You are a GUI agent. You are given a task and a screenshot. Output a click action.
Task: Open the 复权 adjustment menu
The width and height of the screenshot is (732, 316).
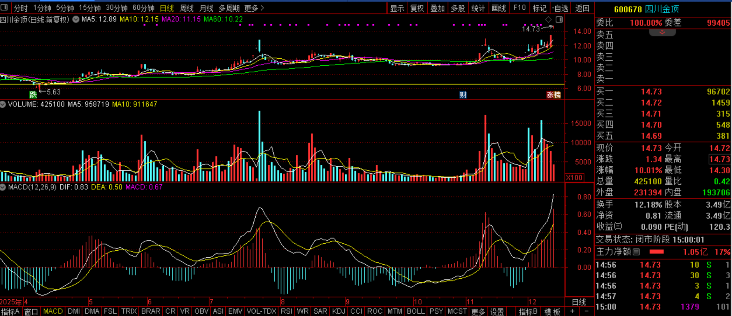(x=417, y=8)
